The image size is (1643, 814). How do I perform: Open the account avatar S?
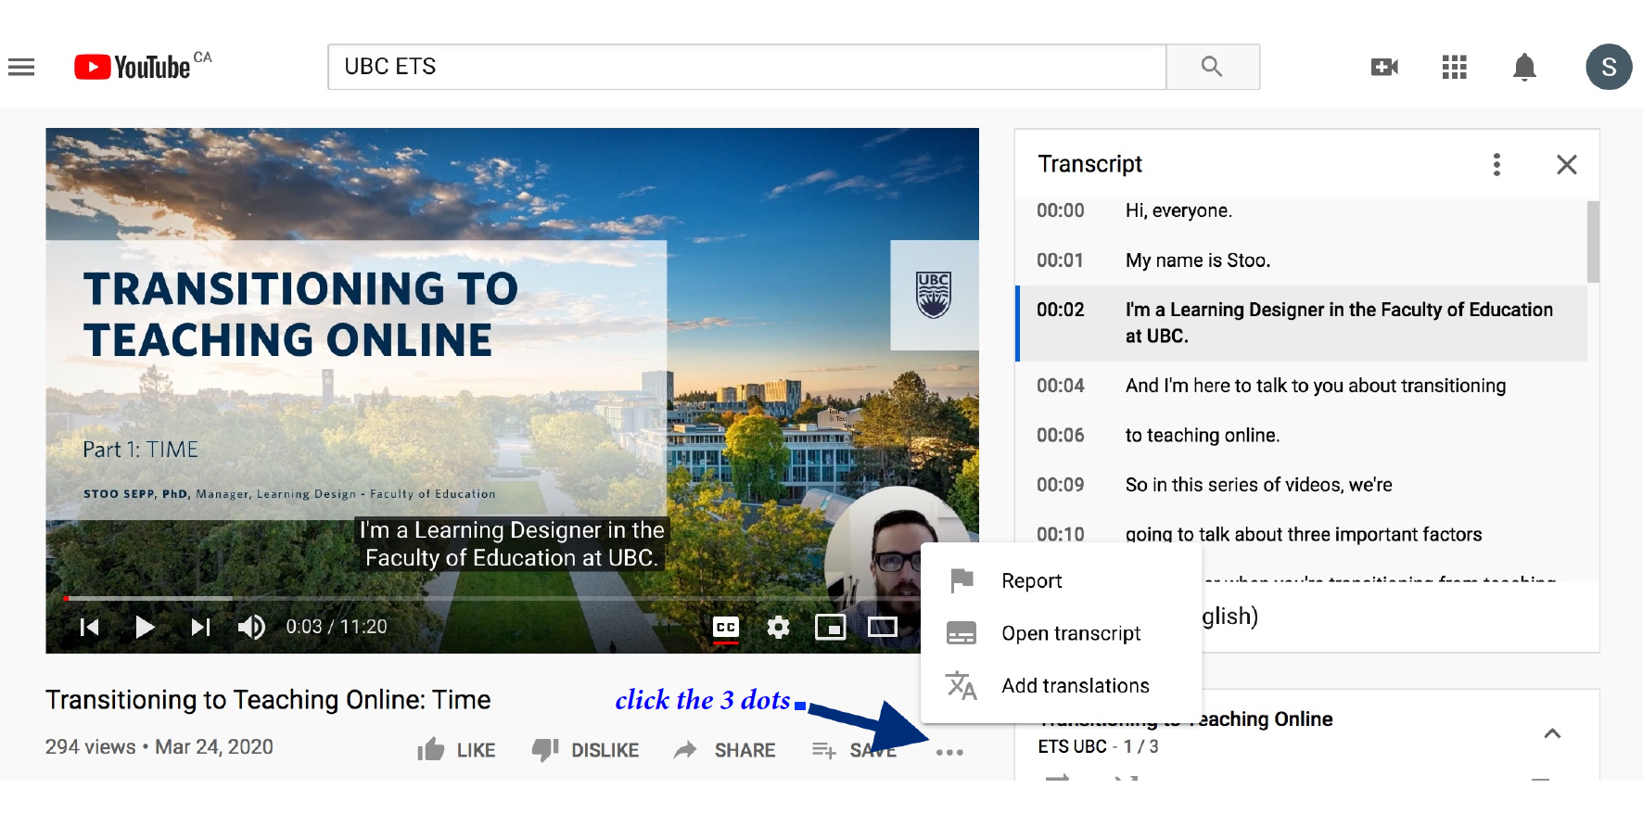coord(1609,67)
